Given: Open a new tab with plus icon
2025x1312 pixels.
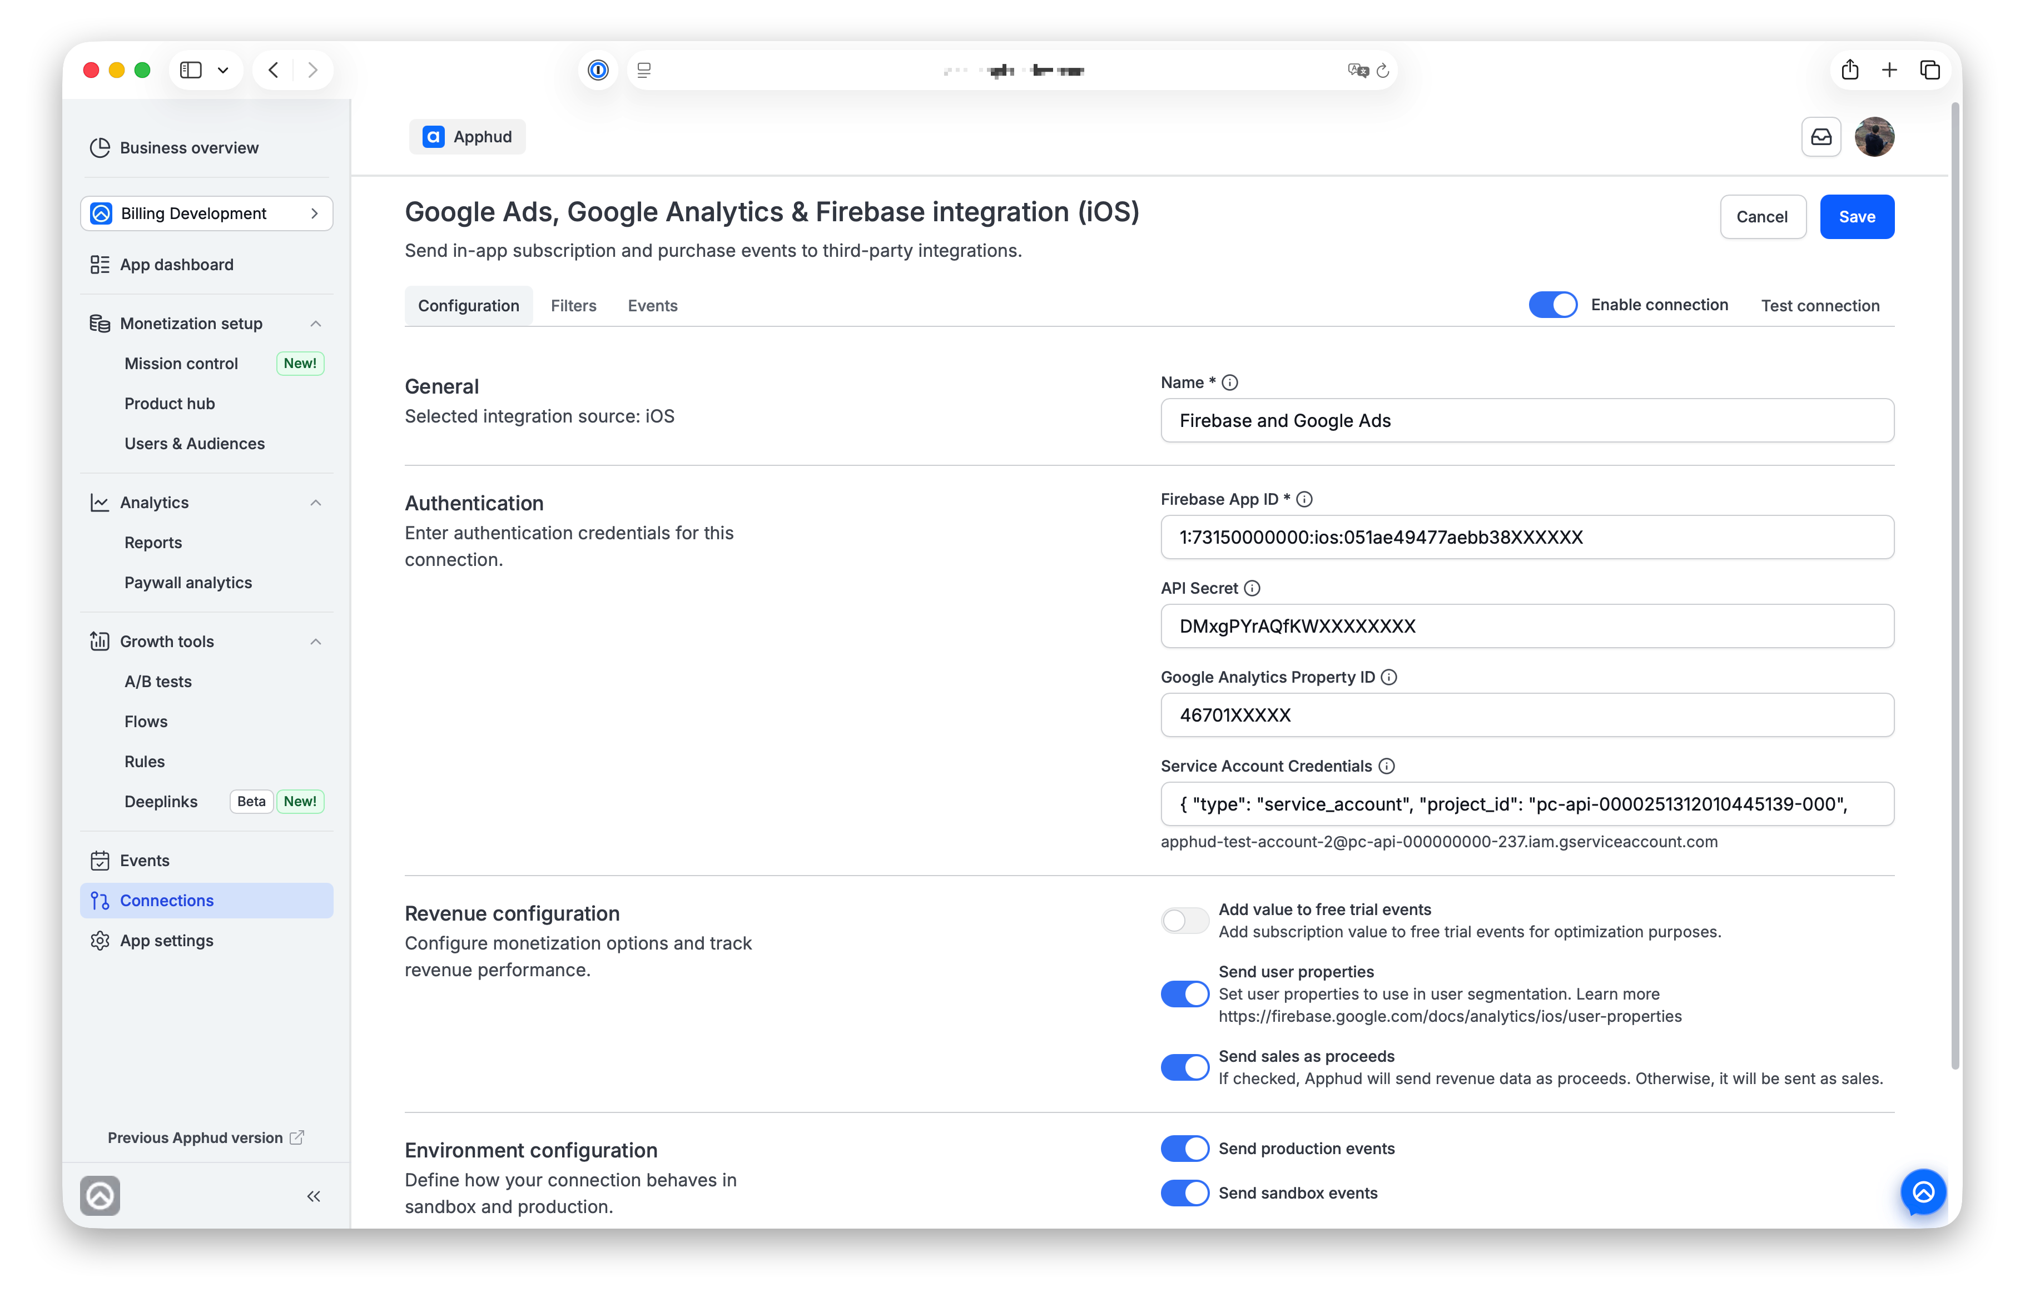Looking at the screenshot, I should 1890,69.
